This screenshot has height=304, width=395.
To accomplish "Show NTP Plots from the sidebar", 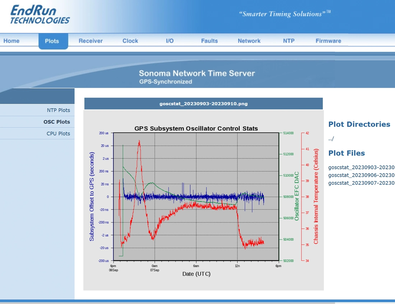I will tap(59, 110).
